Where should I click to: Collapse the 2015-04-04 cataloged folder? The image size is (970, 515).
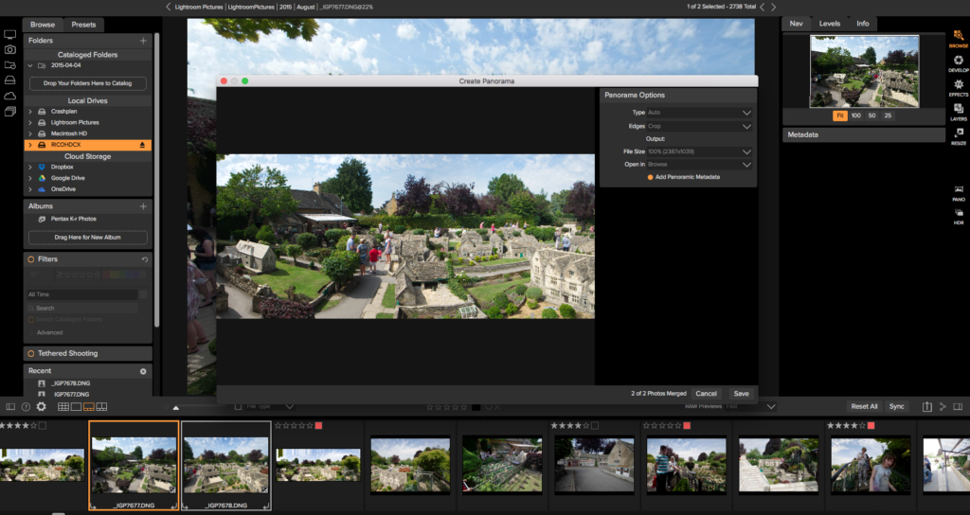click(30, 65)
